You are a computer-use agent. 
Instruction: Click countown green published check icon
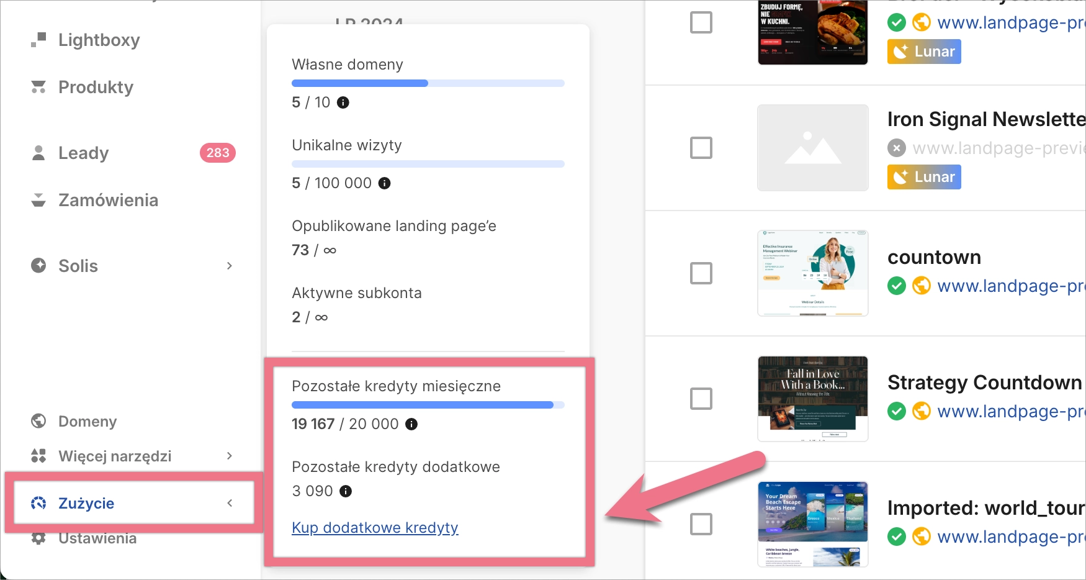[x=897, y=286]
